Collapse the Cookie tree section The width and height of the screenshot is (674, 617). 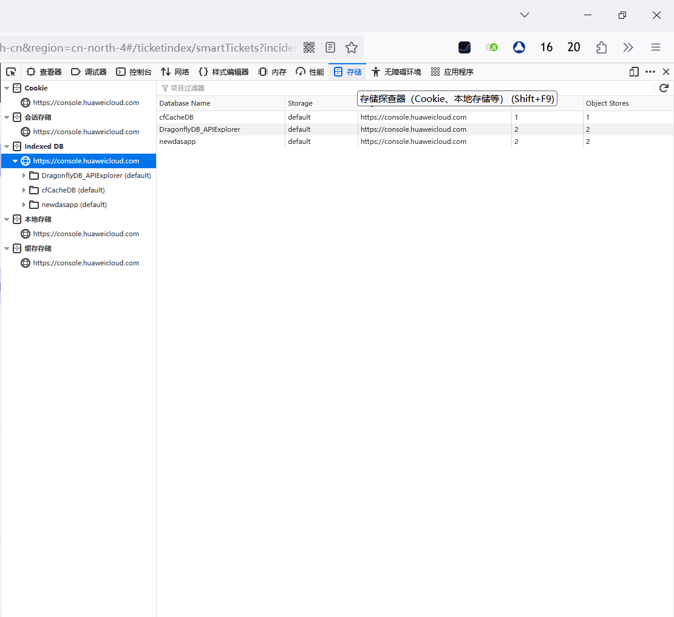pyautogui.click(x=7, y=88)
